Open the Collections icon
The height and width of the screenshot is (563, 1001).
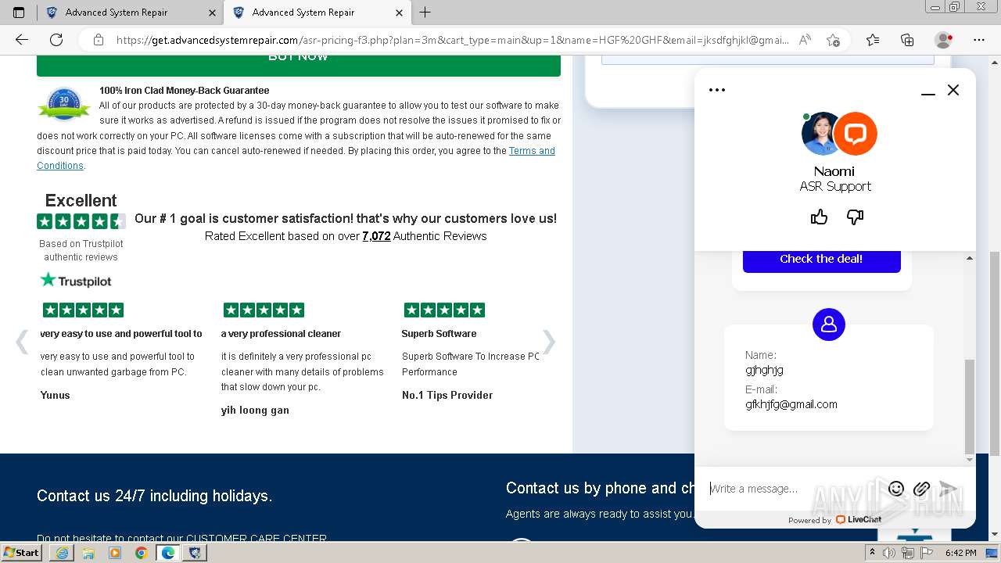[907, 40]
